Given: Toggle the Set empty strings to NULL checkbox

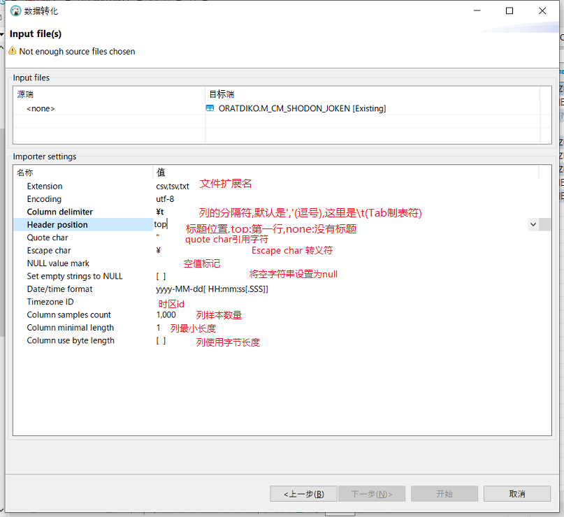Looking at the screenshot, I should point(162,275).
